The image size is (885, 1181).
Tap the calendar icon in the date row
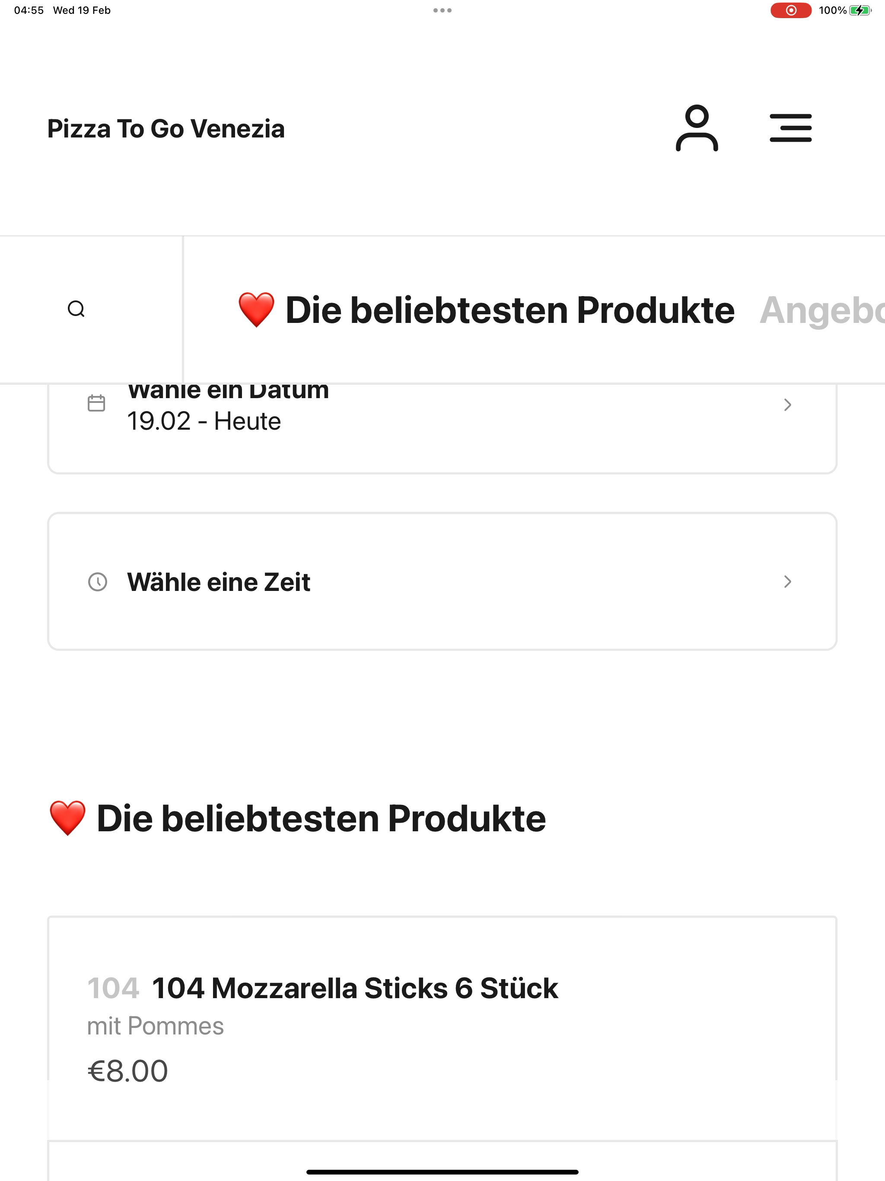pos(96,403)
